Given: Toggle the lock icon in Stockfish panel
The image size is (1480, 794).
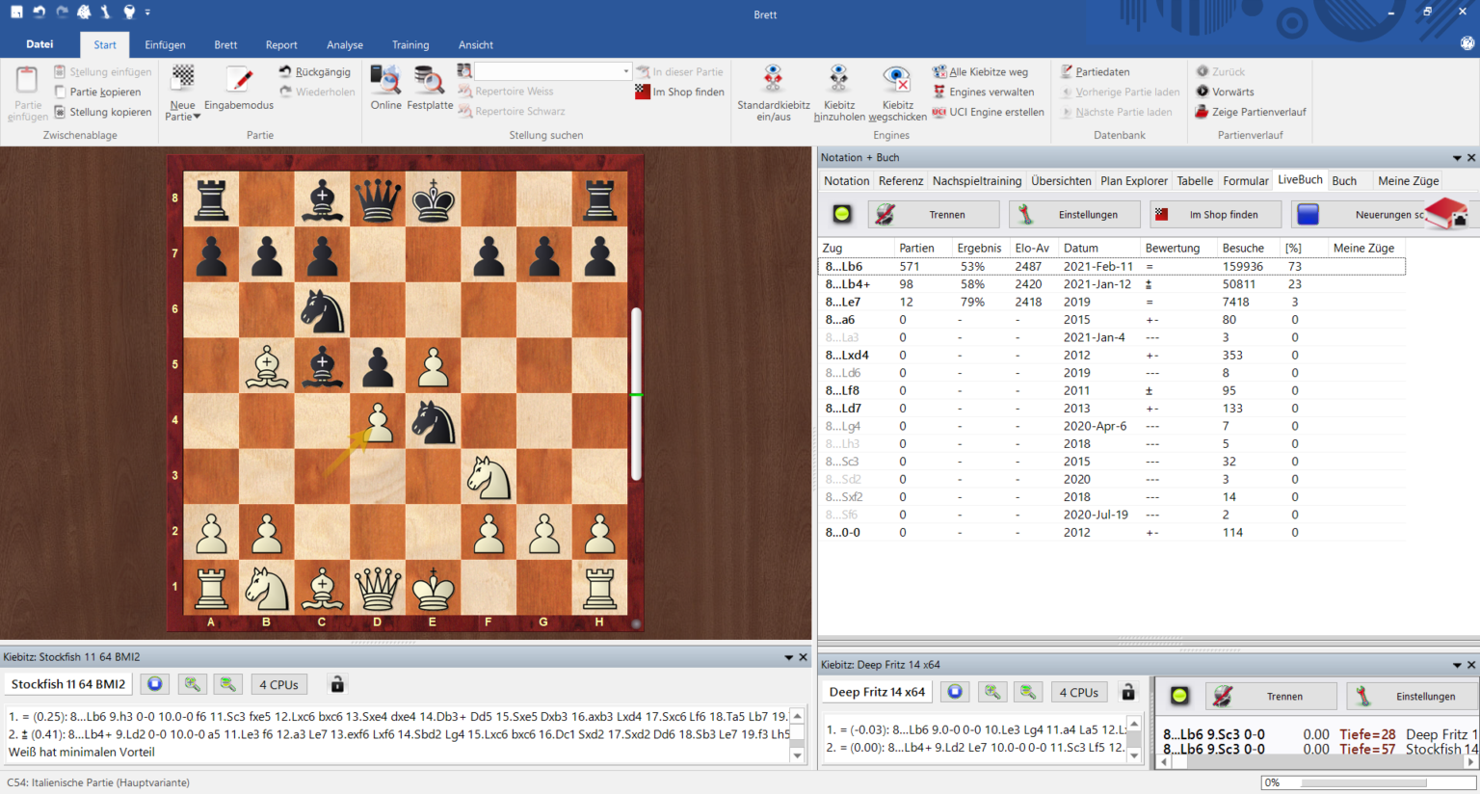Looking at the screenshot, I should [x=337, y=684].
